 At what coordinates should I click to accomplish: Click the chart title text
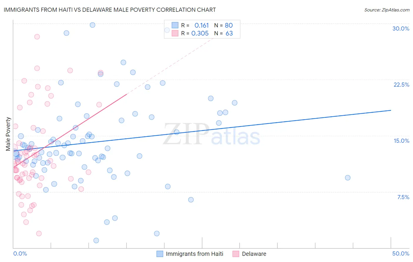pos(110,10)
